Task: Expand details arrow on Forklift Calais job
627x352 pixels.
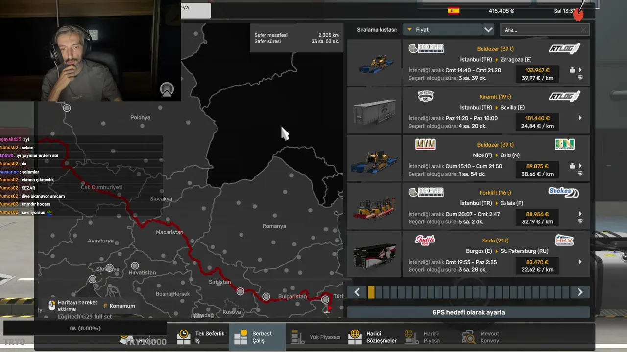Action: coord(580,214)
